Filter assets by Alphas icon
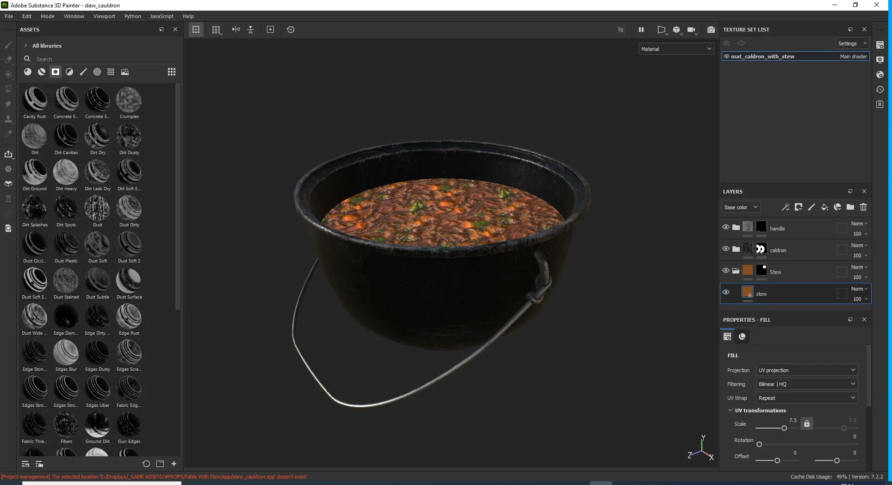 pos(97,72)
